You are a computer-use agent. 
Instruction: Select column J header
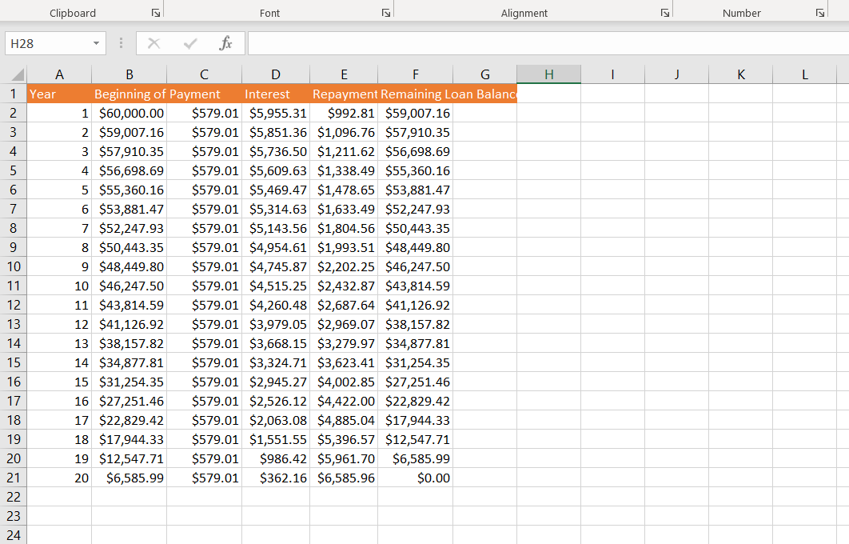pyautogui.click(x=676, y=74)
